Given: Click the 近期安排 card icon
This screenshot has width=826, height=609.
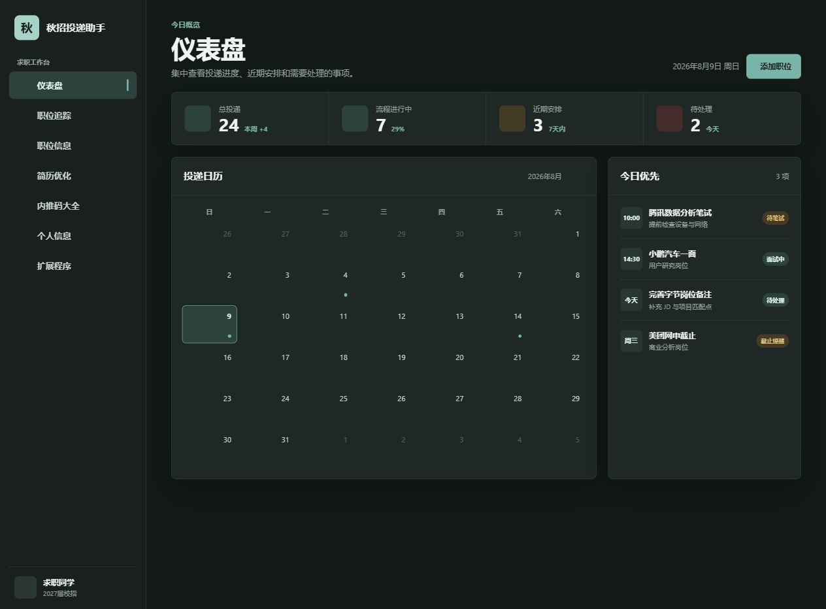Looking at the screenshot, I should point(512,118).
